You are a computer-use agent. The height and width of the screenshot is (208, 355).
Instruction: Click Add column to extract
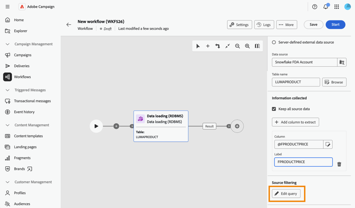click(x=295, y=122)
